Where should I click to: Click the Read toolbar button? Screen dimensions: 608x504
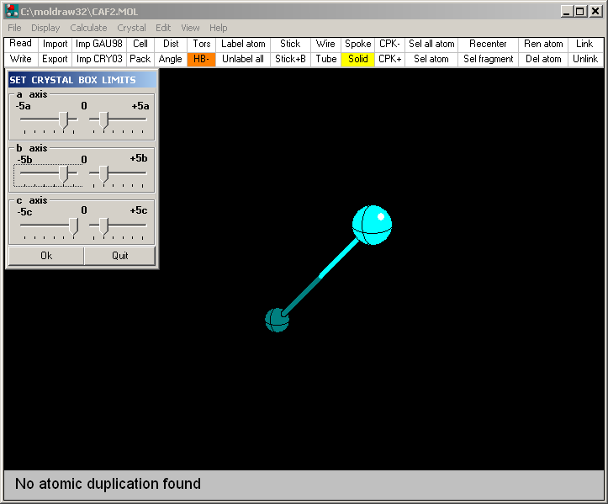tap(21, 44)
